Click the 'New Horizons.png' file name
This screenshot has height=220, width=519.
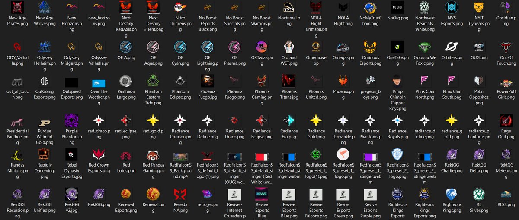[x=71, y=24]
